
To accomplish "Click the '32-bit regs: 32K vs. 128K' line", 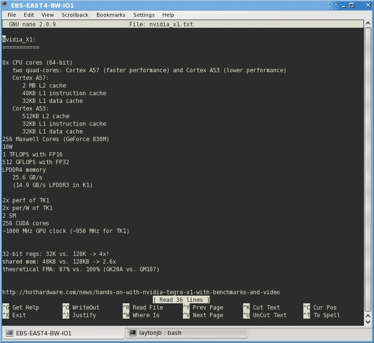I will tap(55, 254).
